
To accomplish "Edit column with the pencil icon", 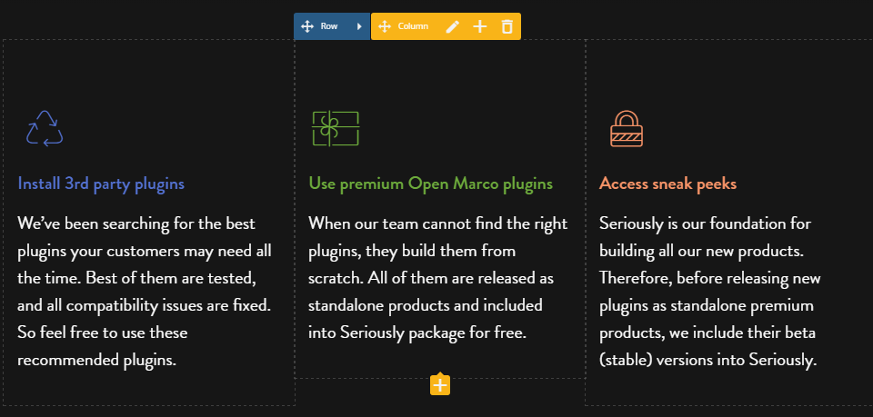I will (x=453, y=26).
